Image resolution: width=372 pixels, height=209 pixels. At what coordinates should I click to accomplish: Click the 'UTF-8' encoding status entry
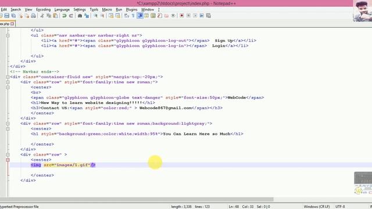pos(340,207)
